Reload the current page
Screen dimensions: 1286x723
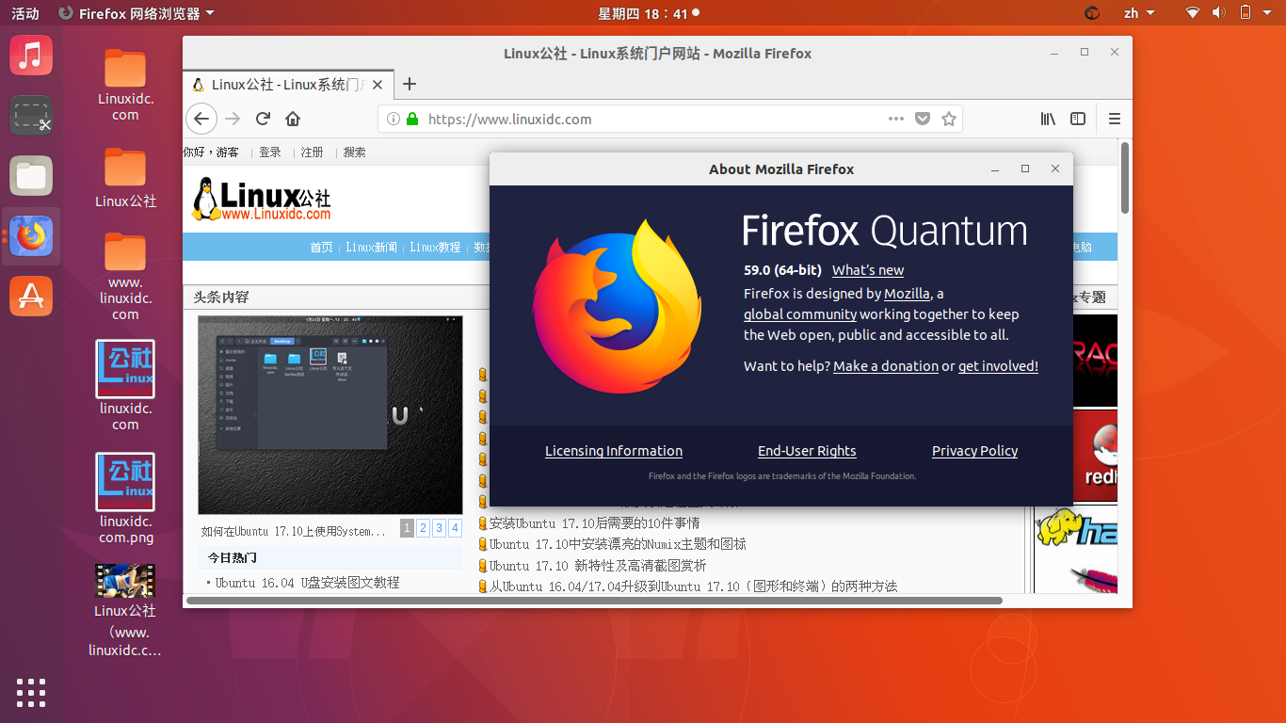264,119
